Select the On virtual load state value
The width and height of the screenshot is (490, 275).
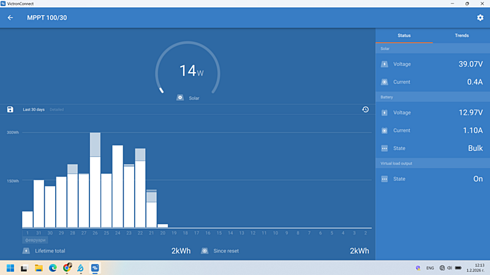(478, 179)
